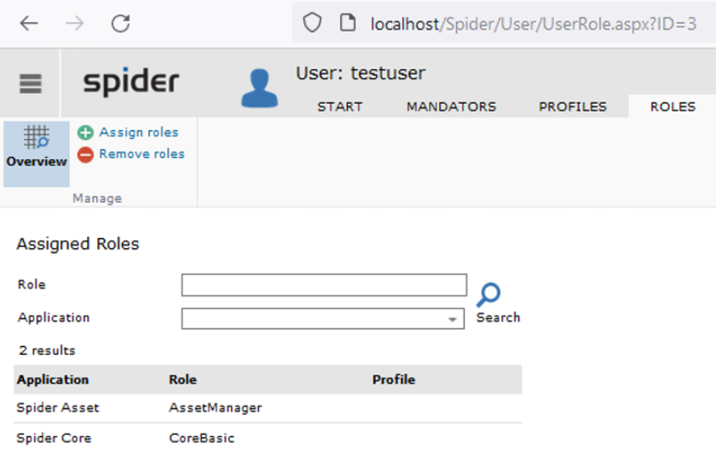Switch to the START tab
This screenshot has width=716, height=449.
(339, 107)
